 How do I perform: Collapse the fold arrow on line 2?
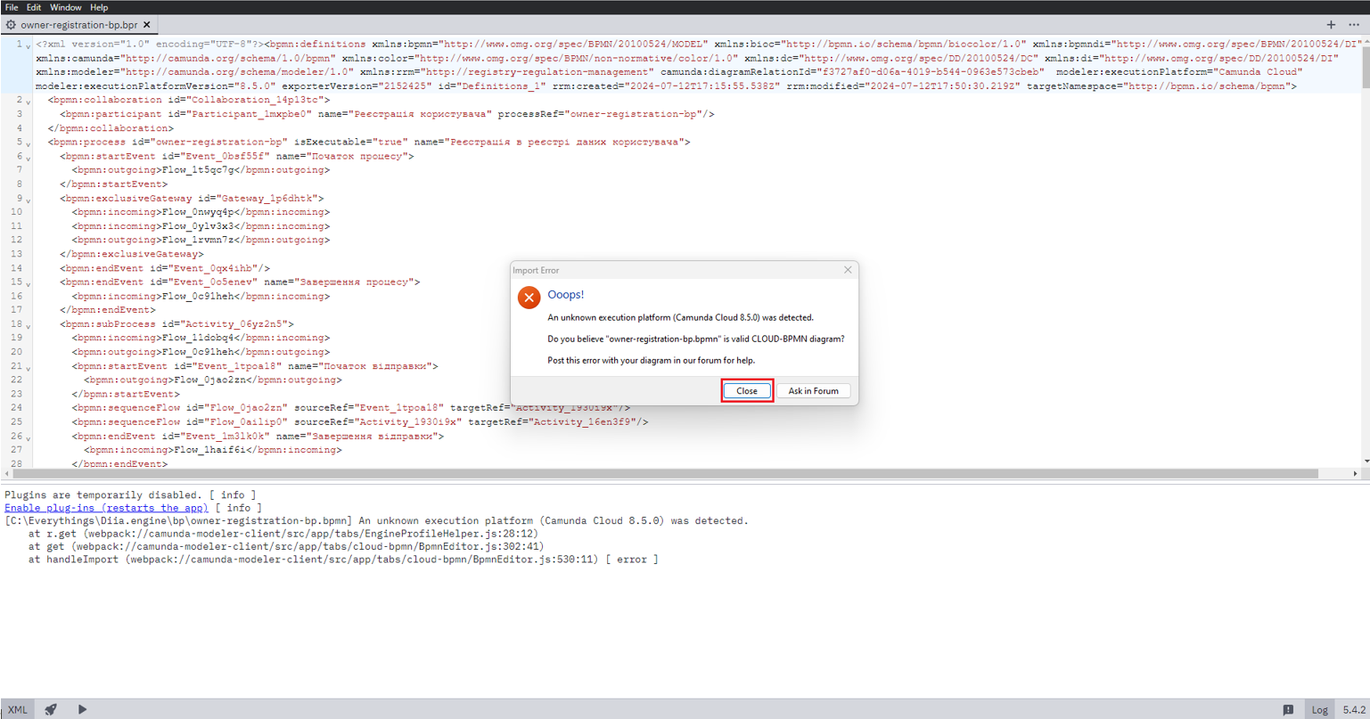(29, 102)
